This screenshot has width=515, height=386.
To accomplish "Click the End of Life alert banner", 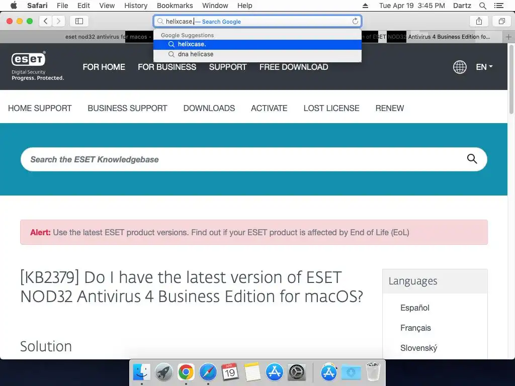I will tap(254, 232).
